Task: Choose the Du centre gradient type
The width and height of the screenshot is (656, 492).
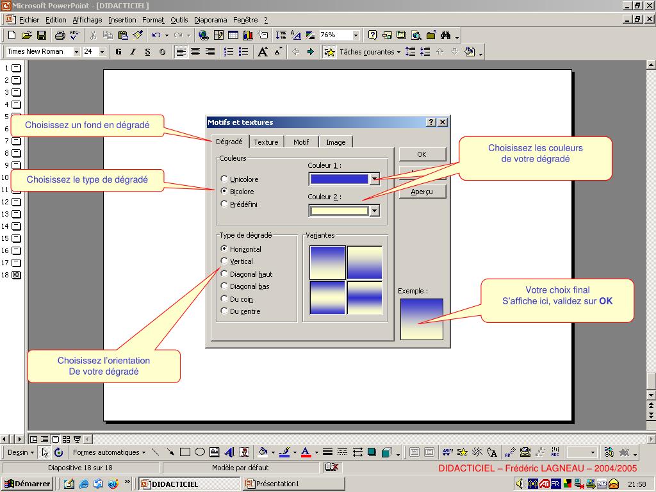Action: coord(224,311)
